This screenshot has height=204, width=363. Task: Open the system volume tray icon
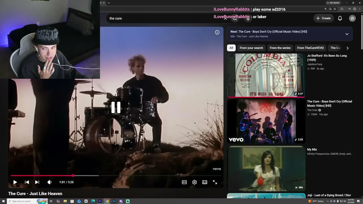pos(345,201)
